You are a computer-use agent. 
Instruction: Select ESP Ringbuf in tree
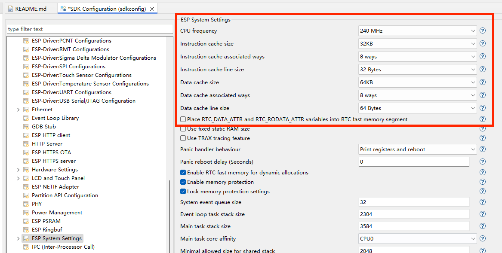(x=47, y=230)
